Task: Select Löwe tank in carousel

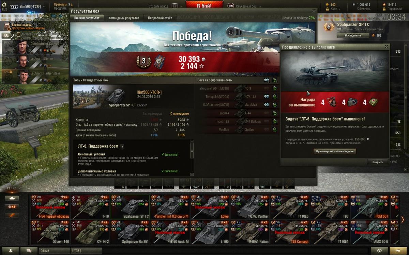Action: click(x=210, y=207)
